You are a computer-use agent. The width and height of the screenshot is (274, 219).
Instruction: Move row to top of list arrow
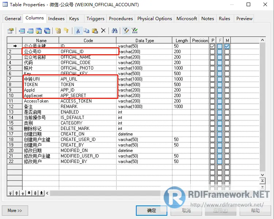pos(10,193)
